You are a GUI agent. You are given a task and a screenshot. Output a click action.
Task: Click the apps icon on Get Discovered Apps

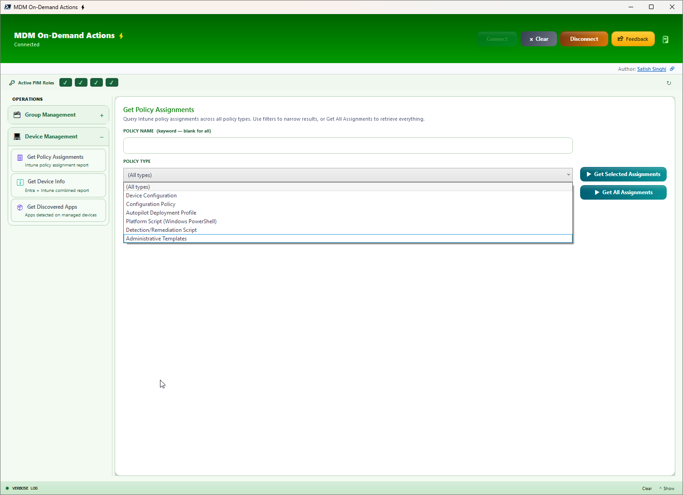(19, 207)
